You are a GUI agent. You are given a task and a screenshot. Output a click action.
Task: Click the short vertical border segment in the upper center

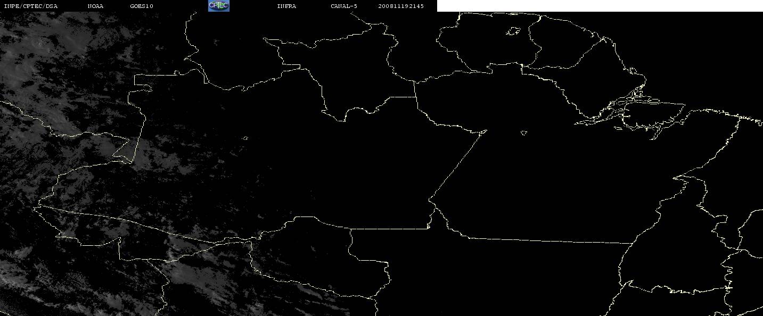415,89
